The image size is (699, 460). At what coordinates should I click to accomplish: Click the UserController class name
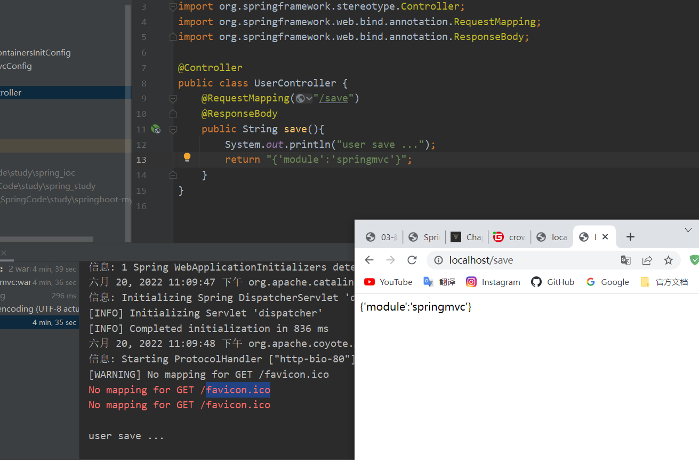click(x=295, y=83)
